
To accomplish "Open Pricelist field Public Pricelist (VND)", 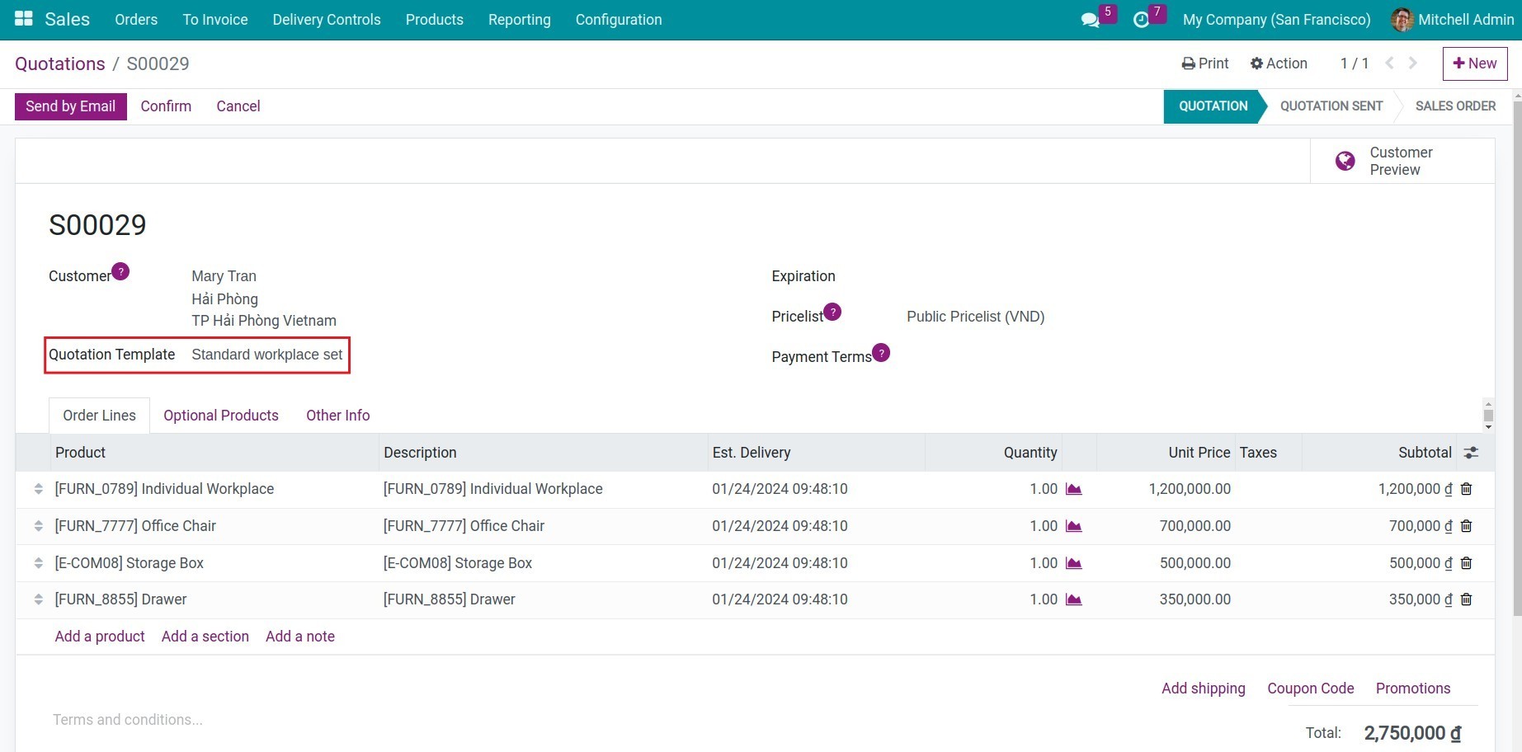I will [976, 317].
